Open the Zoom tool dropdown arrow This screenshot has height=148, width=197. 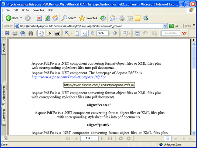pos(71,33)
